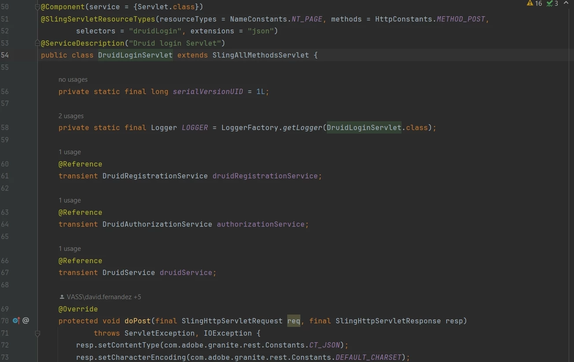Click the SlingHttpServletRequest parameter type
Screen dimensions: 574x362
point(232,321)
